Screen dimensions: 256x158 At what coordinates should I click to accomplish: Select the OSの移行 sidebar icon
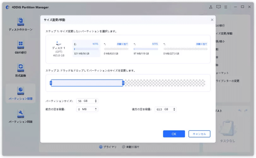click(21, 45)
